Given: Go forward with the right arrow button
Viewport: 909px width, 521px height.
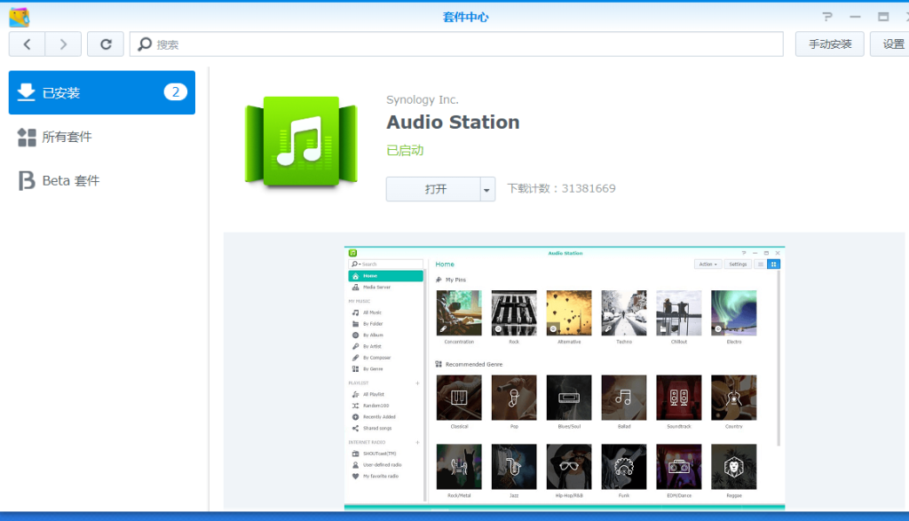Looking at the screenshot, I should pyautogui.click(x=63, y=44).
